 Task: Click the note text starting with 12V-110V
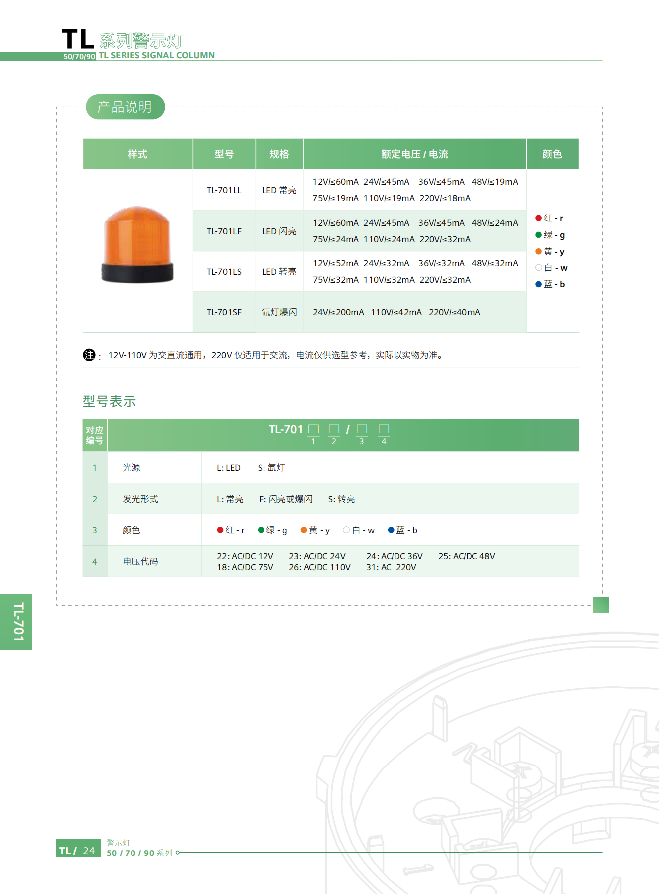pos(275,355)
